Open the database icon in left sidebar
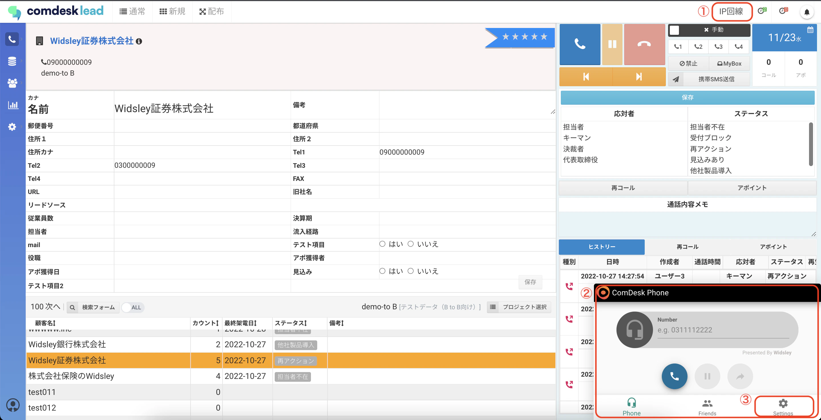Image resolution: width=821 pixels, height=420 pixels. [12, 61]
